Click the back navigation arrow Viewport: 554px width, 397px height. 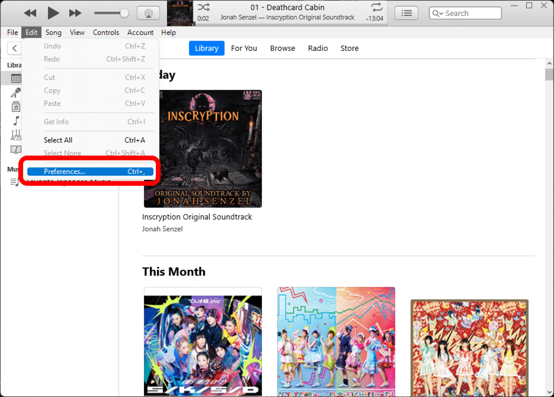tap(14, 48)
